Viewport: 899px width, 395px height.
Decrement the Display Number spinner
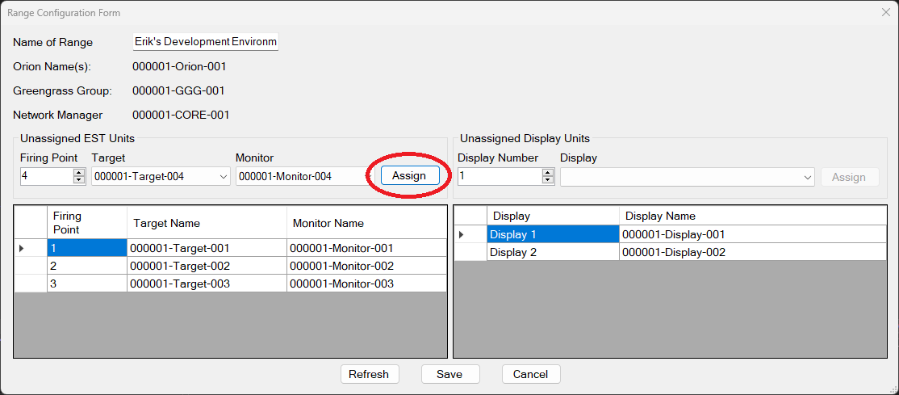[548, 180]
